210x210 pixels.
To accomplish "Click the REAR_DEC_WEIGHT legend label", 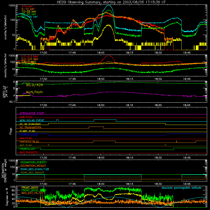I will [32, 173].
